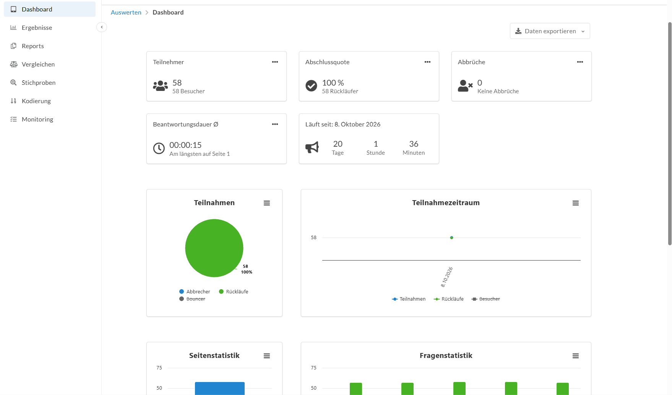
Task: Select Stichproben in the sidebar
Action: [50, 83]
